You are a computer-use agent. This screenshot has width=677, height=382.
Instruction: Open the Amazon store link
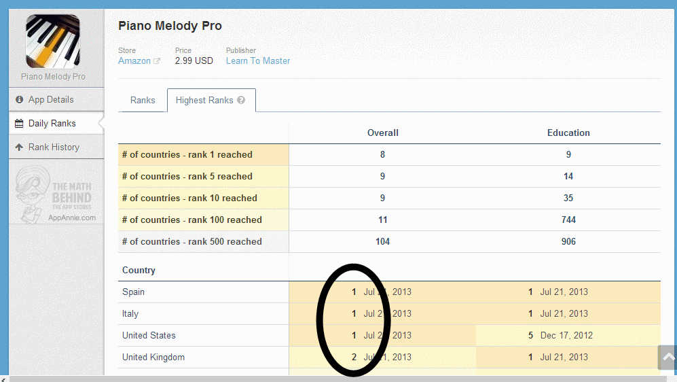pyautogui.click(x=134, y=61)
